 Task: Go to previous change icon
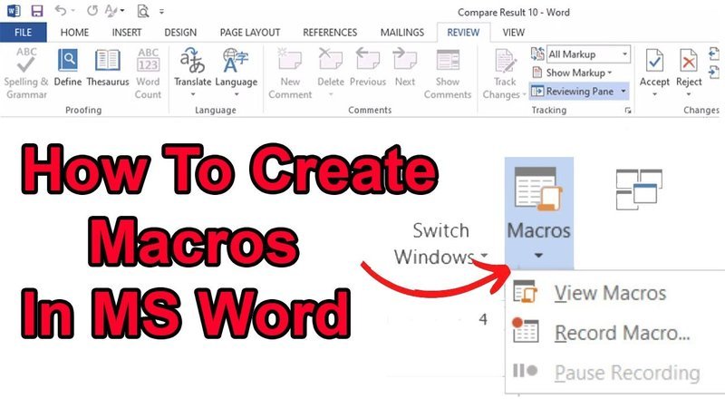tap(714, 53)
